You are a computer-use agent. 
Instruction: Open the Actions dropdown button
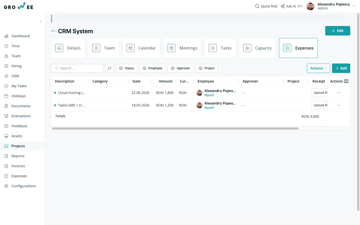tap(318, 68)
